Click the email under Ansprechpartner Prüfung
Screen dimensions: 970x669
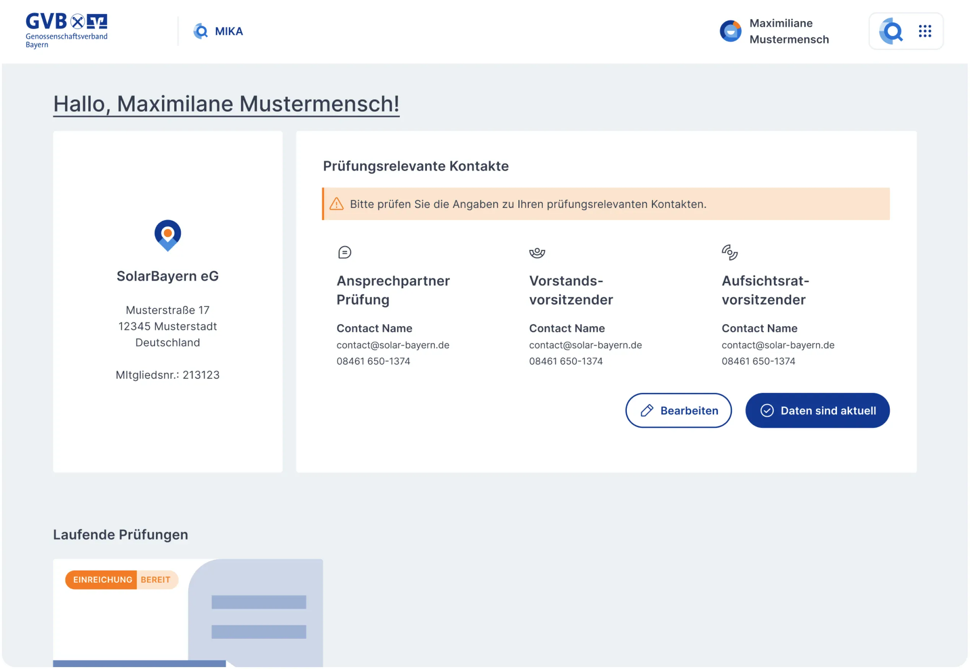[393, 346]
